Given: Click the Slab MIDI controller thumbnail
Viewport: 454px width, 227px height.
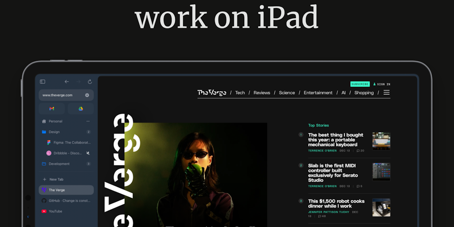Looking at the screenshot, I should (381, 172).
